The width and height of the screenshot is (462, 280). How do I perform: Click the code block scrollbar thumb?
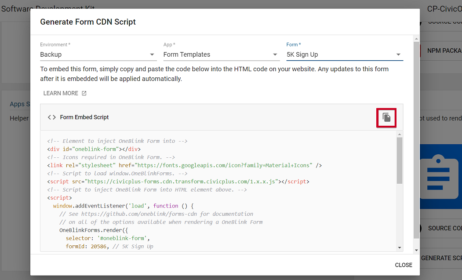coord(400,160)
